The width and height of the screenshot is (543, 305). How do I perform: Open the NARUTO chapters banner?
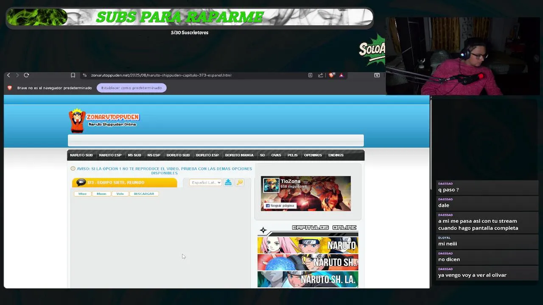click(x=308, y=245)
